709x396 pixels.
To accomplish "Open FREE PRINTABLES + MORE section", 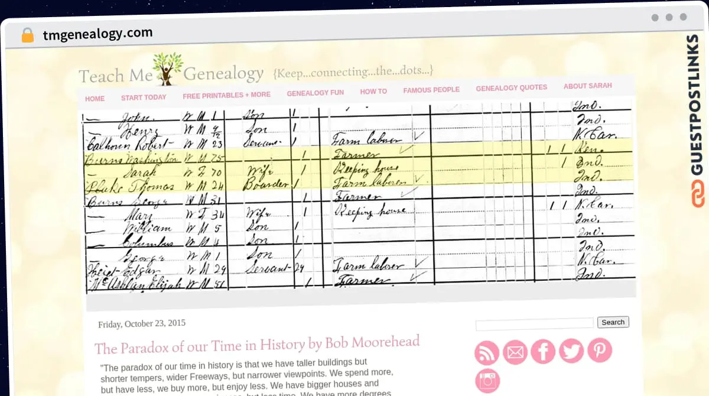I will (x=226, y=95).
